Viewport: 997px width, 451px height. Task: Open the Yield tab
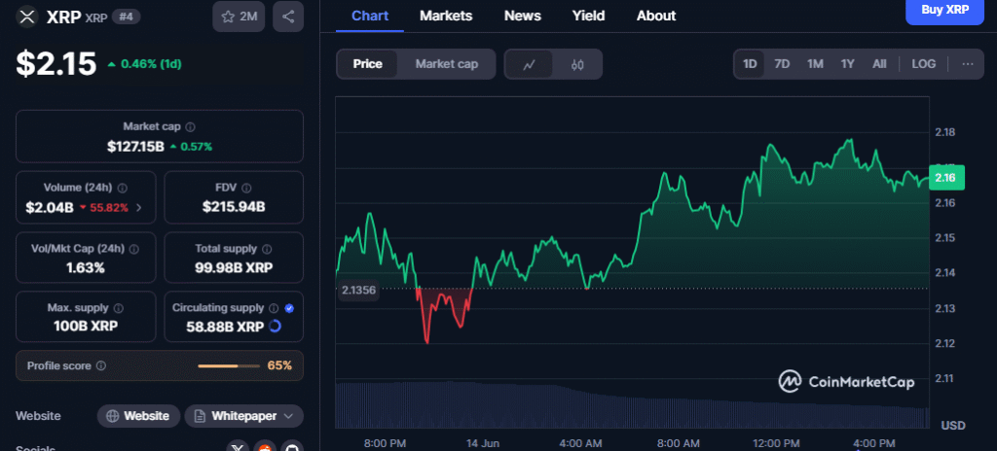tap(589, 16)
